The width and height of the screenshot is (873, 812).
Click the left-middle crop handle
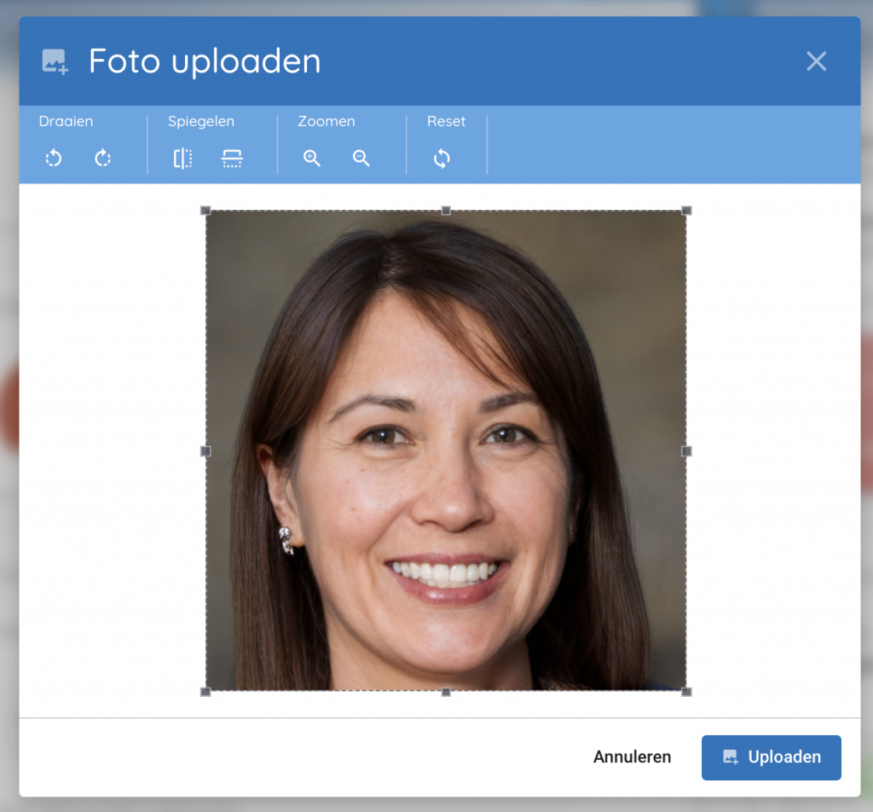point(205,451)
